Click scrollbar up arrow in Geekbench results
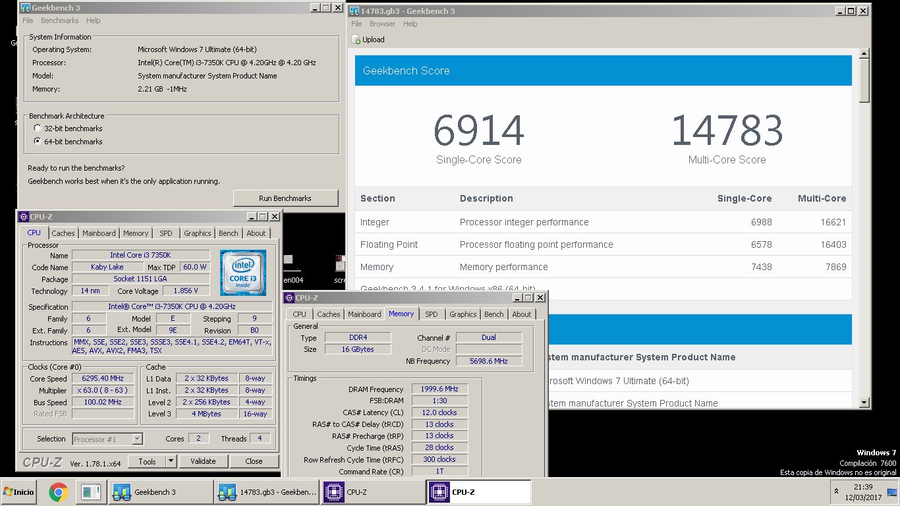Screen dimensions: 900x506 (x=864, y=53)
